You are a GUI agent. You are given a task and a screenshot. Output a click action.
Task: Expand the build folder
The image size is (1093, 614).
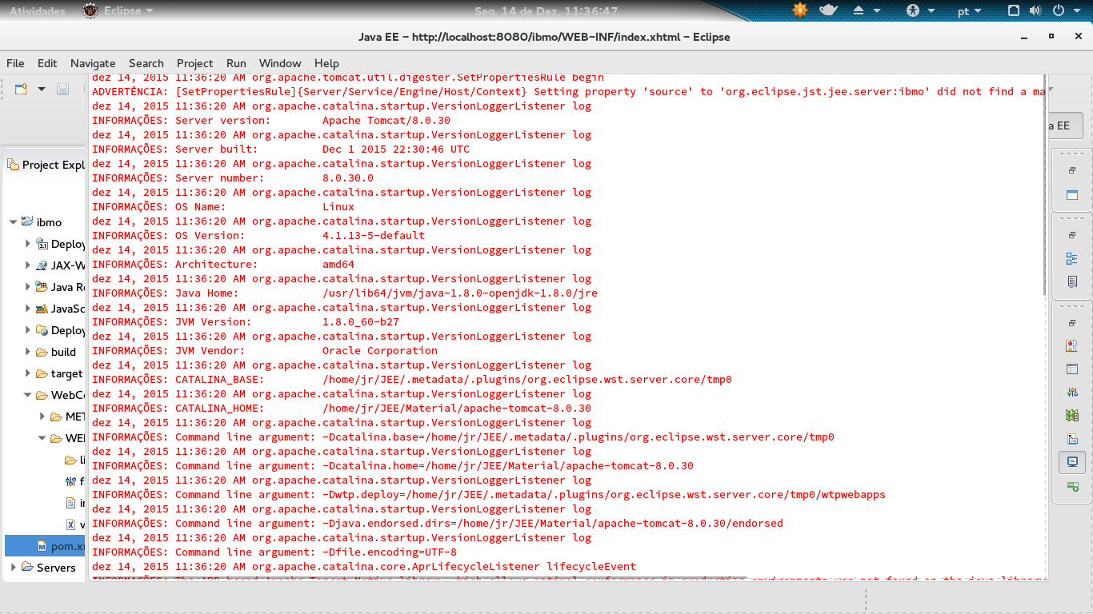coord(28,352)
